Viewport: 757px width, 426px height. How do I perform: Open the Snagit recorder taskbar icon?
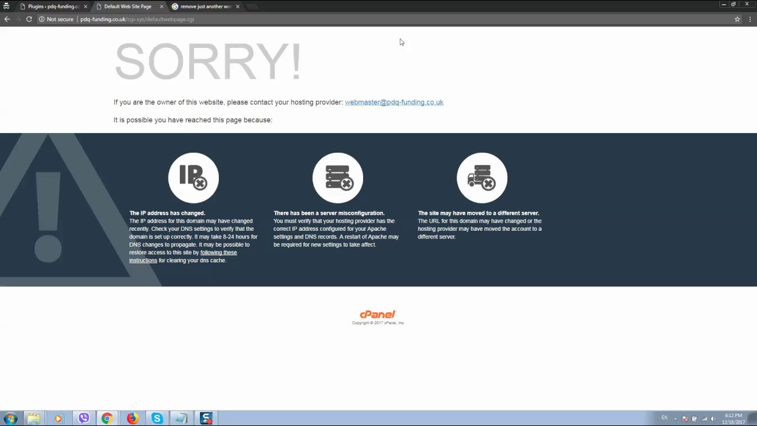point(206,418)
